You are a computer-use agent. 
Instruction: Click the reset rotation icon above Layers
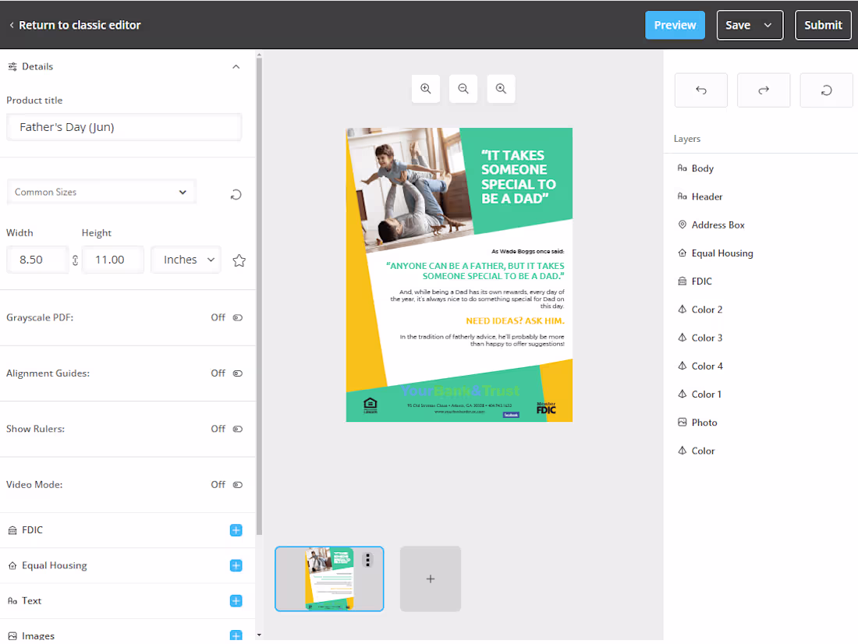[x=826, y=90]
